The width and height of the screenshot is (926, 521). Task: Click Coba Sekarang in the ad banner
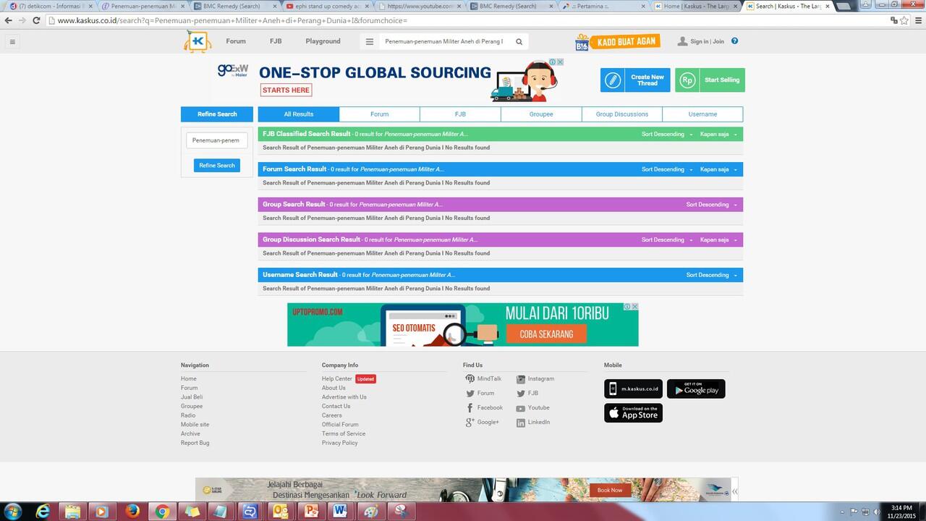pyautogui.click(x=546, y=334)
